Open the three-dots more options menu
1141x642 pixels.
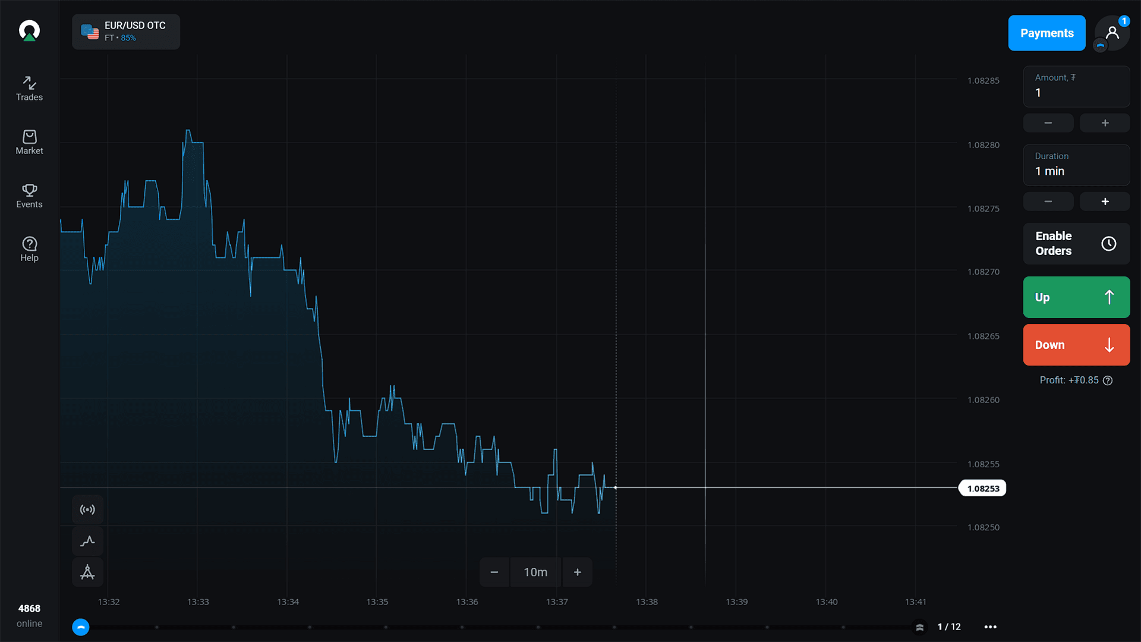pyautogui.click(x=990, y=627)
